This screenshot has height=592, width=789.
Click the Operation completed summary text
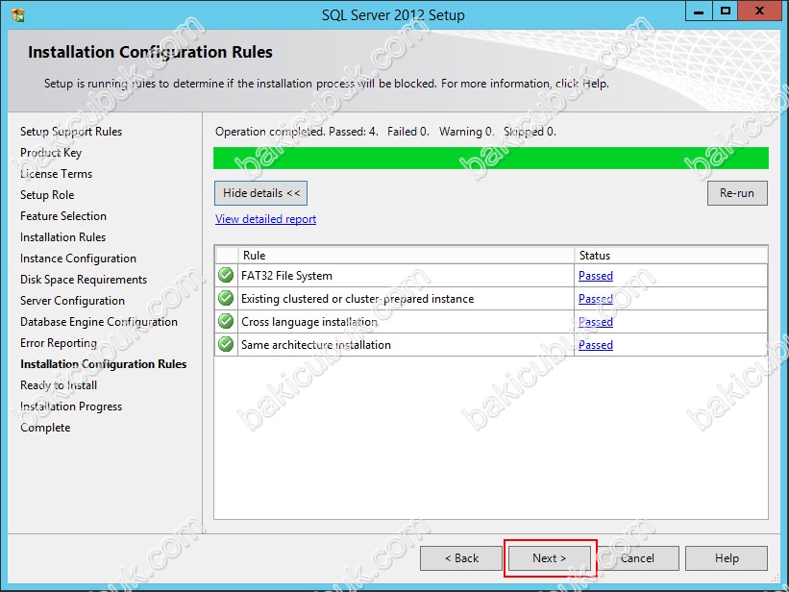pos(385,132)
